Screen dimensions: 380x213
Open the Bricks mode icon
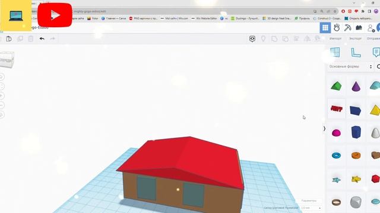tap(359, 28)
